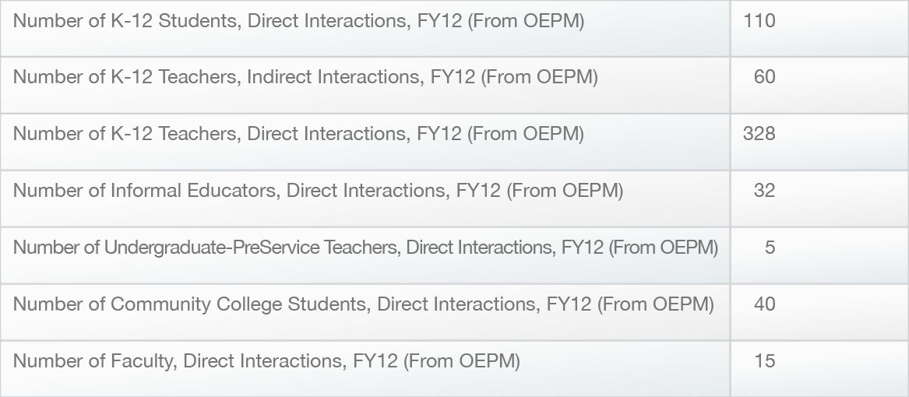Image resolution: width=909 pixels, height=397 pixels.
Task: Click the K-12 Students Direct Interactions label
Action: [298, 21]
